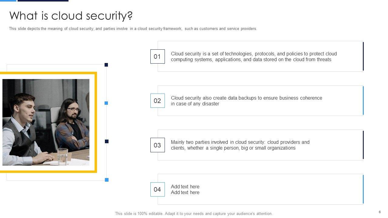This screenshot has width=388, height=218.
Task: Click the light blue bar at top-left corner
Action: (8, 1)
